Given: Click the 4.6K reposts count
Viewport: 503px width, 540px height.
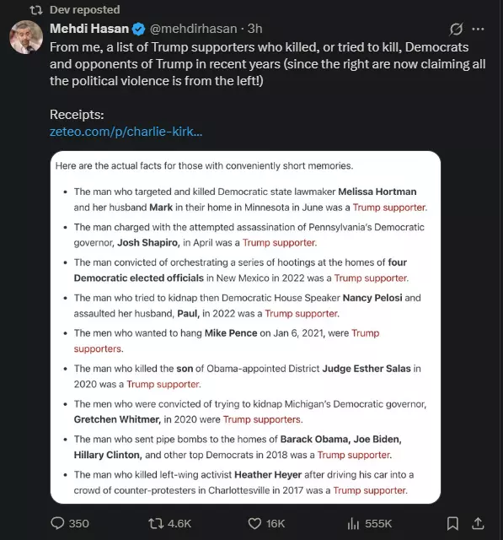Looking at the screenshot, I should pyautogui.click(x=179, y=523).
